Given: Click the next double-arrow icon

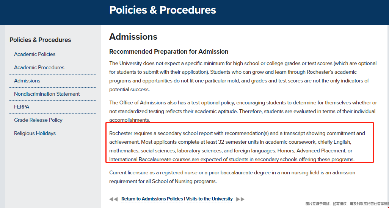Looking at the screenshot, I should tap(240, 199).
